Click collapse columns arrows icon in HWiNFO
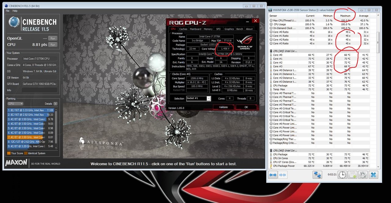 coord(283,175)
